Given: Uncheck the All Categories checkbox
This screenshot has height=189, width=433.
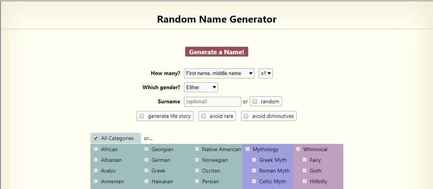Looking at the screenshot, I should [x=96, y=138].
